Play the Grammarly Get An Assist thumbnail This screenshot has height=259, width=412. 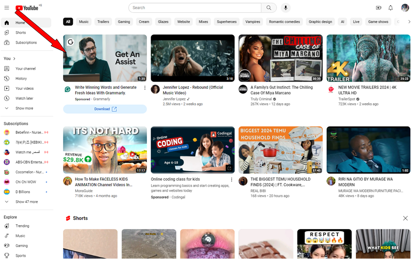coord(105,58)
